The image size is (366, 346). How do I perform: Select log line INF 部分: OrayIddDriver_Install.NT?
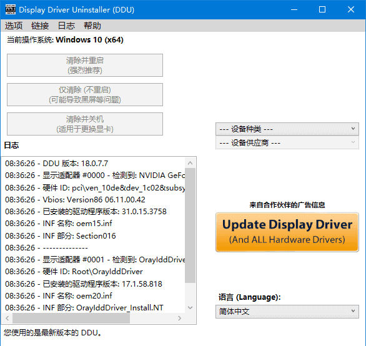pyautogui.click(x=84, y=308)
